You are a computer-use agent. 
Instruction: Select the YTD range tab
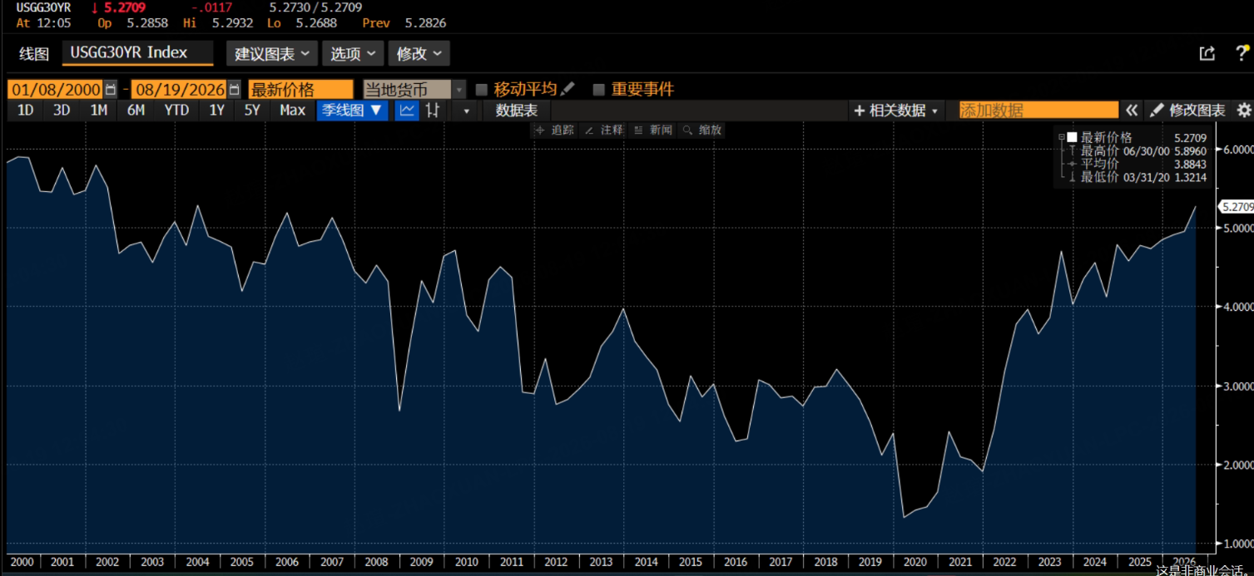[176, 111]
